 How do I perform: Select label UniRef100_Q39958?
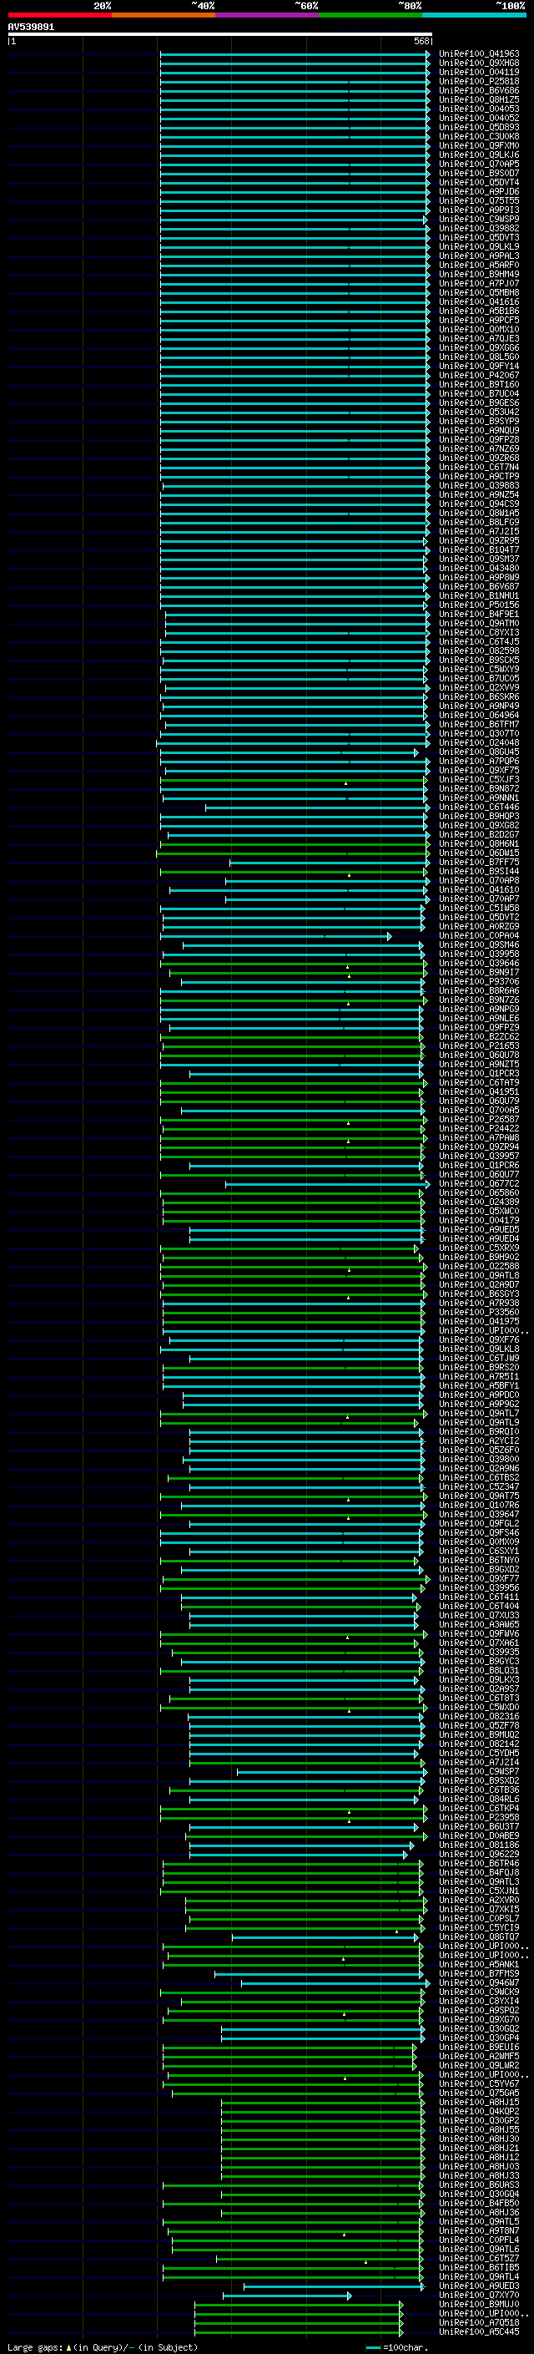coord(479,954)
